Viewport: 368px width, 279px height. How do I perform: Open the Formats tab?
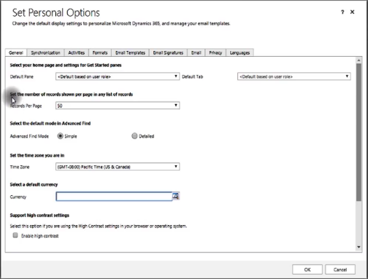[100, 52]
